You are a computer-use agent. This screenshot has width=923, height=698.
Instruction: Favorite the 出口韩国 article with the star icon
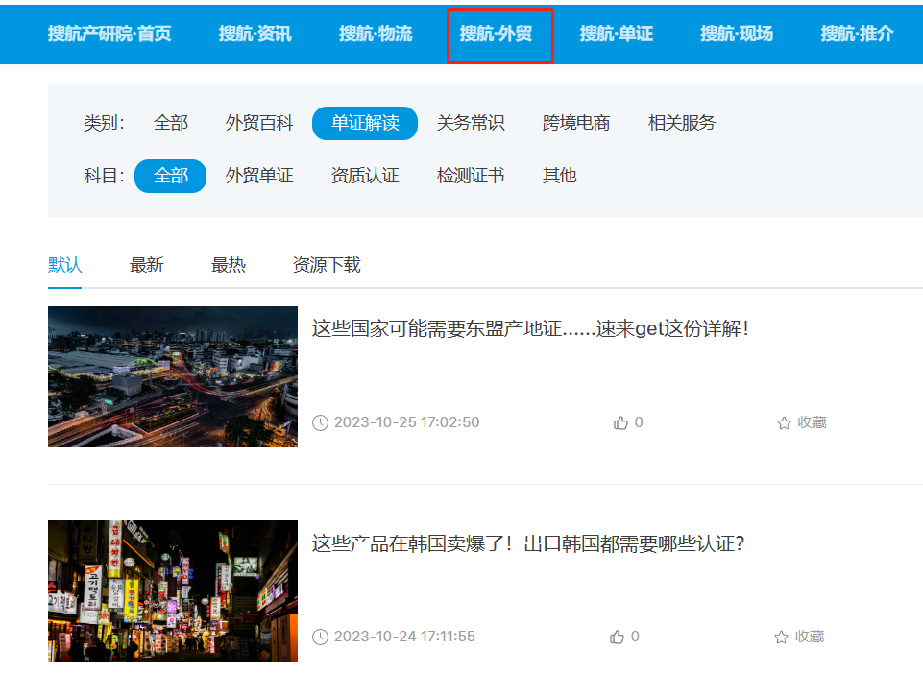click(782, 637)
